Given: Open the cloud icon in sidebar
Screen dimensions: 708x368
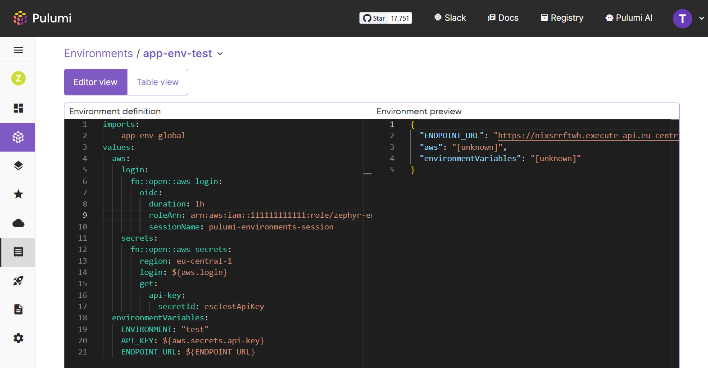Looking at the screenshot, I should tap(18, 223).
